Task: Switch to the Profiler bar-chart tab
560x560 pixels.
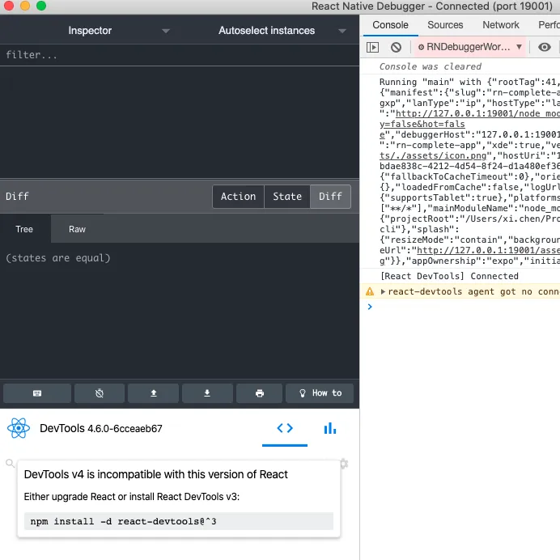Action: pos(330,428)
